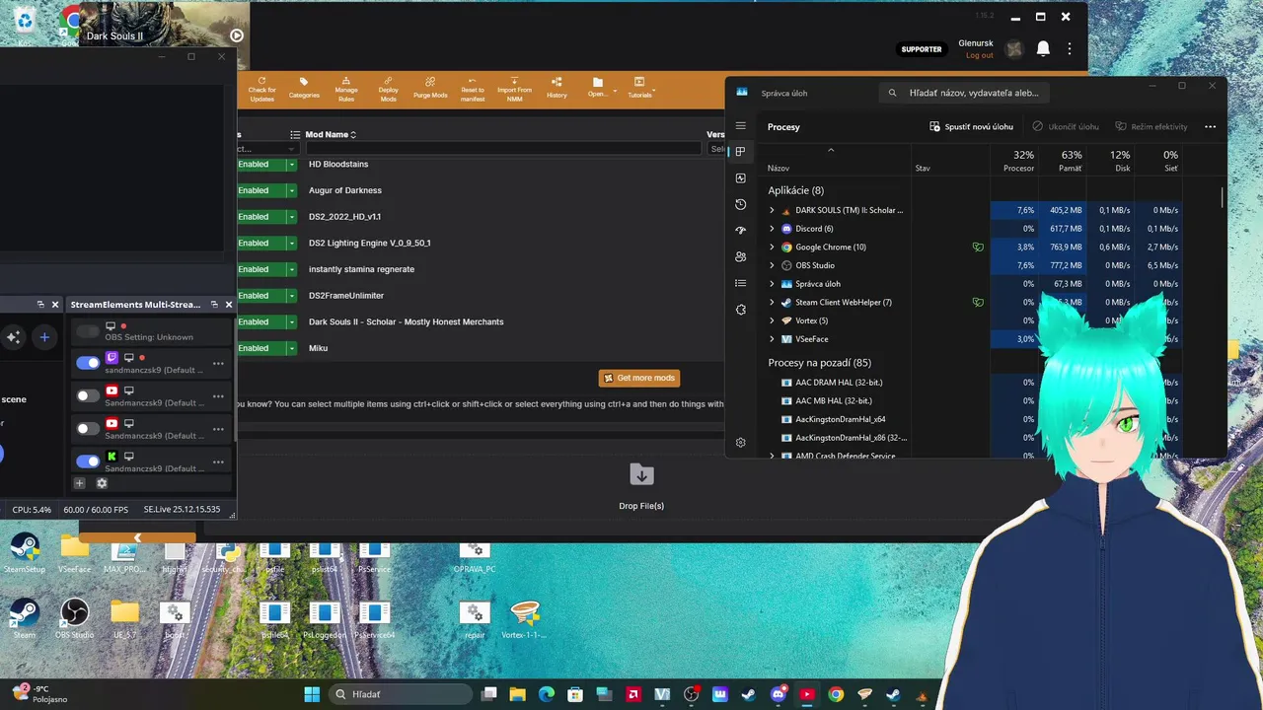Open Vortex notifications bell
This screenshot has width=1263, height=710.
point(1043,48)
